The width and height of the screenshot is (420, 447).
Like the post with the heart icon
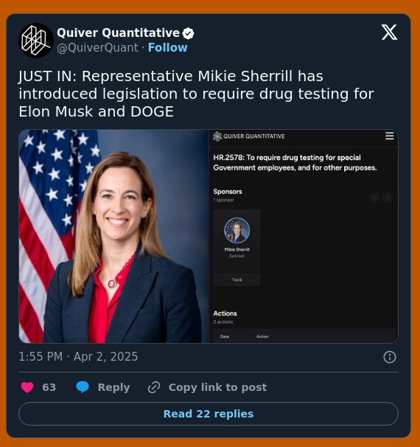(x=27, y=387)
